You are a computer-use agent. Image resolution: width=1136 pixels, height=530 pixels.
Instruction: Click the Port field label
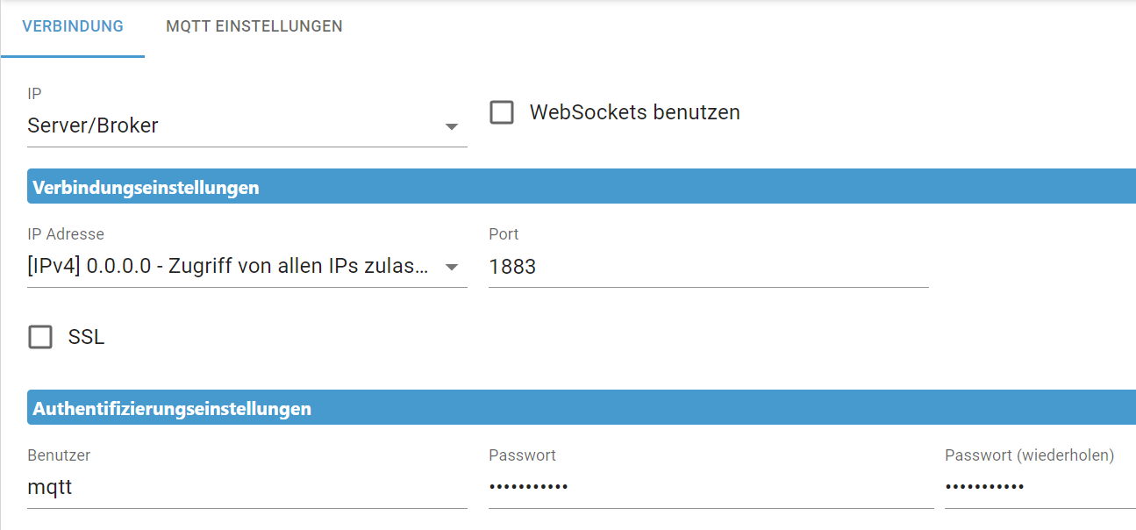(504, 234)
